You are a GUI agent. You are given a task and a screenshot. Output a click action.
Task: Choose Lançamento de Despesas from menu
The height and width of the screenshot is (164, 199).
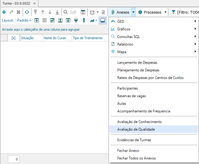click(x=137, y=63)
